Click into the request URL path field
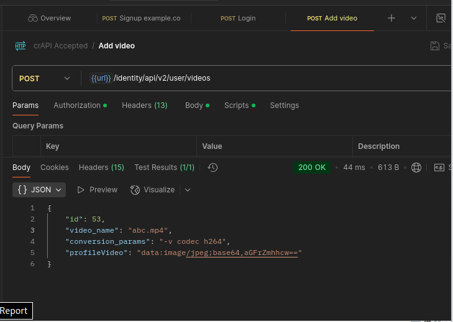The image size is (453, 322). pos(162,78)
